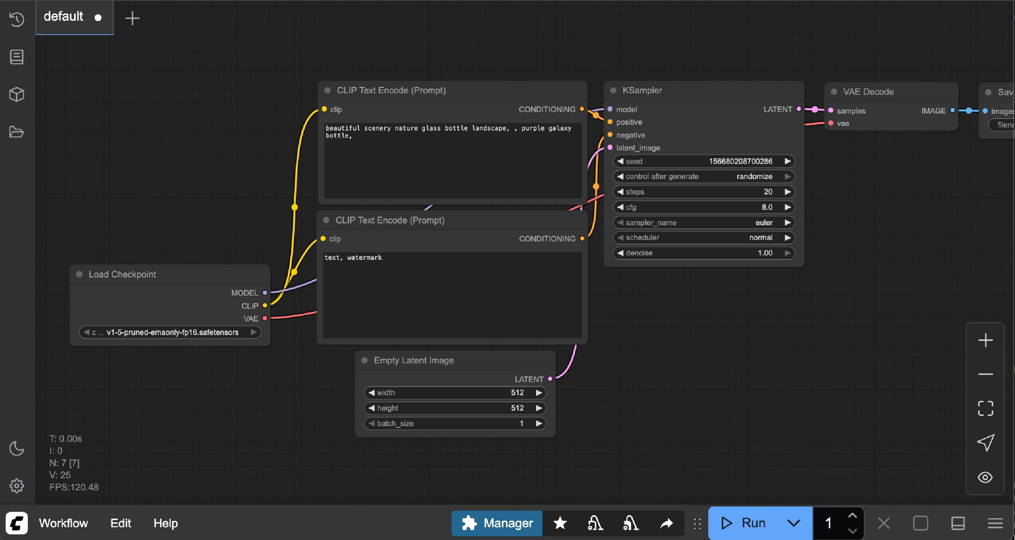Open the queue history sidebar icon
The image size is (1015, 540).
[x=17, y=19]
